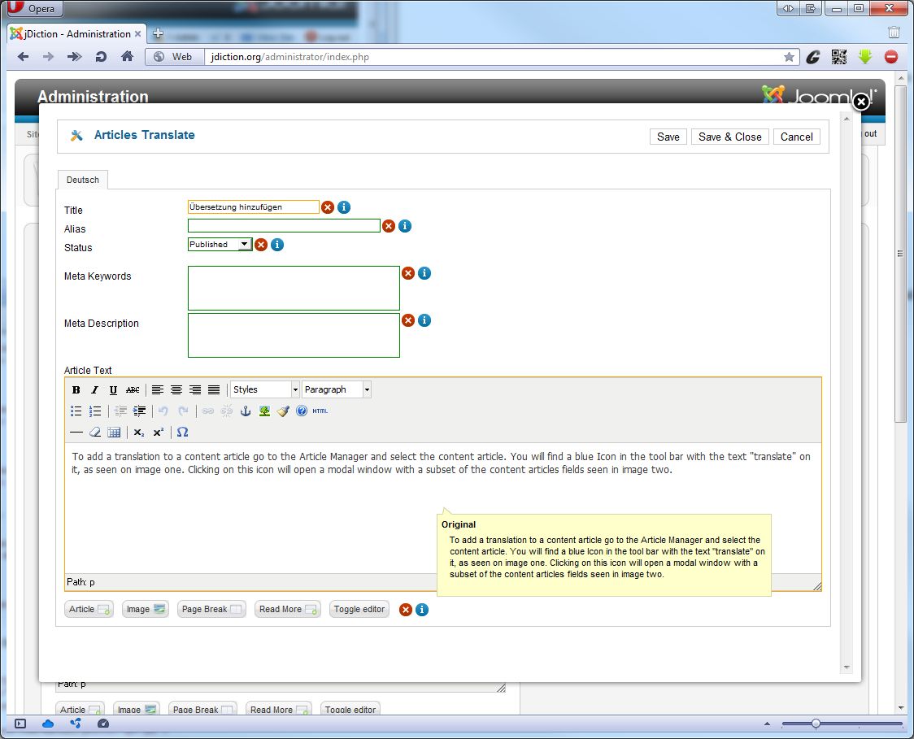
Task: Click the insert image tree icon
Action: (264, 411)
